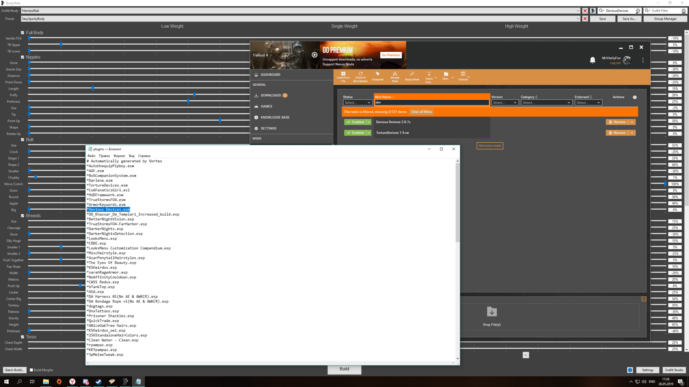Open the Status filter Select dropdown
The width and height of the screenshot is (689, 387).
(357, 102)
